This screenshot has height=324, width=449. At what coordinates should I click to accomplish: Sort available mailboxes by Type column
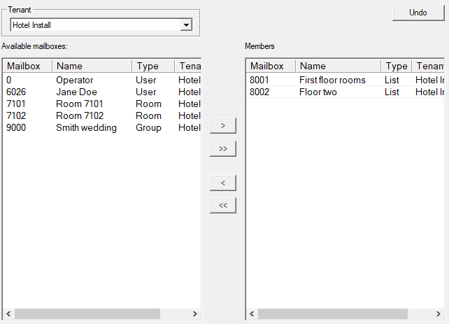pos(152,66)
